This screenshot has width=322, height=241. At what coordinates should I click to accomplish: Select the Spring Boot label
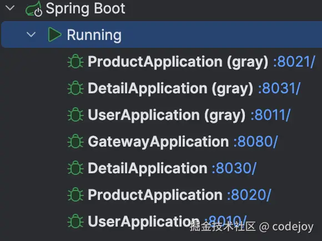click(85, 9)
